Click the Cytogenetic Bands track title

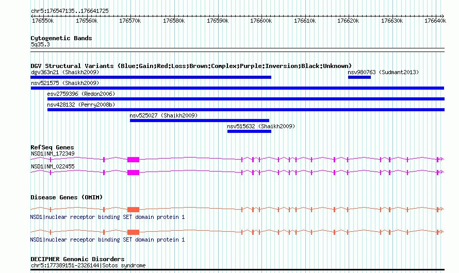[x=61, y=38]
